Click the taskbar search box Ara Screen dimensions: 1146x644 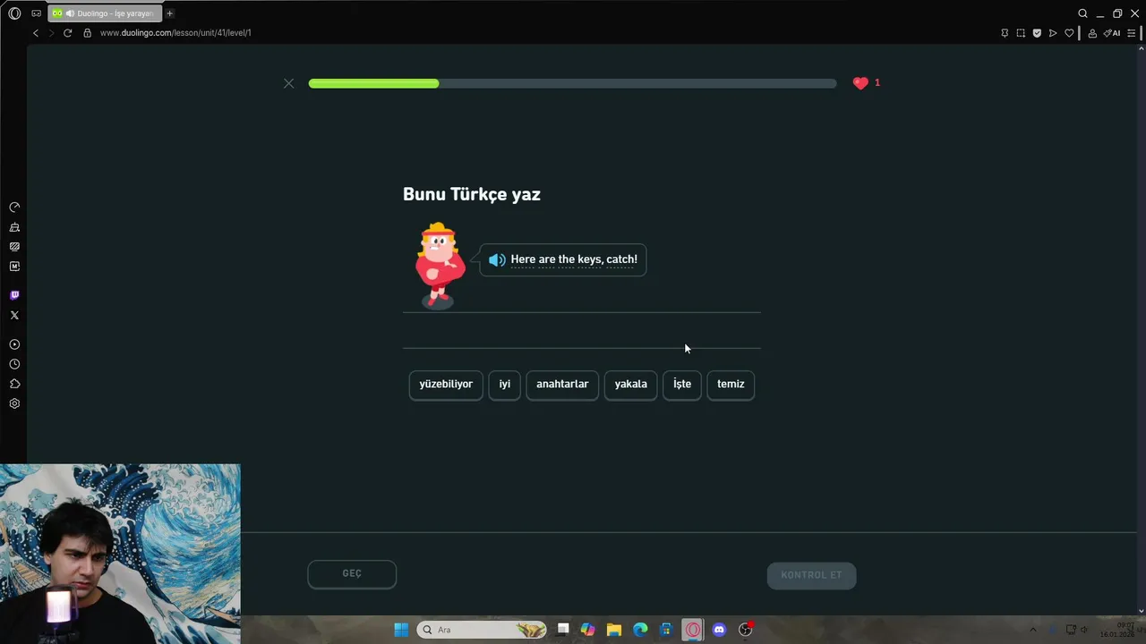pyautogui.click(x=482, y=630)
